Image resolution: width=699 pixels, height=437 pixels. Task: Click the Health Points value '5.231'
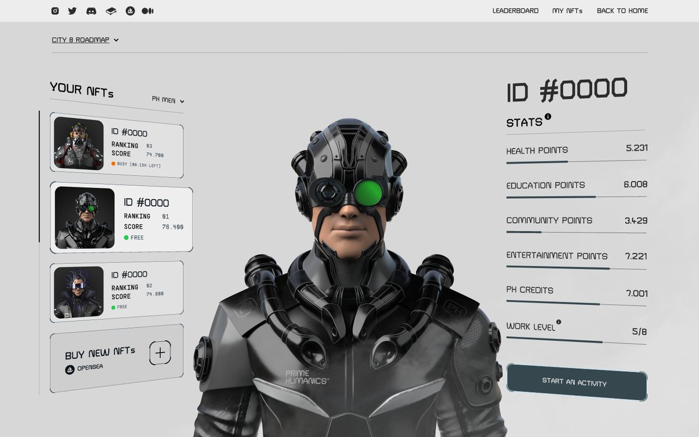[x=637, y=148]
